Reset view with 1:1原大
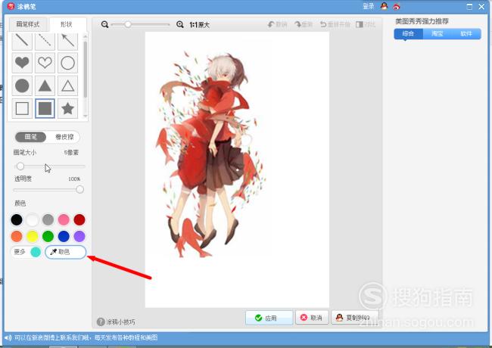 coord(200,24)
